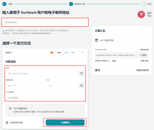Click the CVC input field
Image resolution: width=154 pixels, height=130 pixels.
62,86
